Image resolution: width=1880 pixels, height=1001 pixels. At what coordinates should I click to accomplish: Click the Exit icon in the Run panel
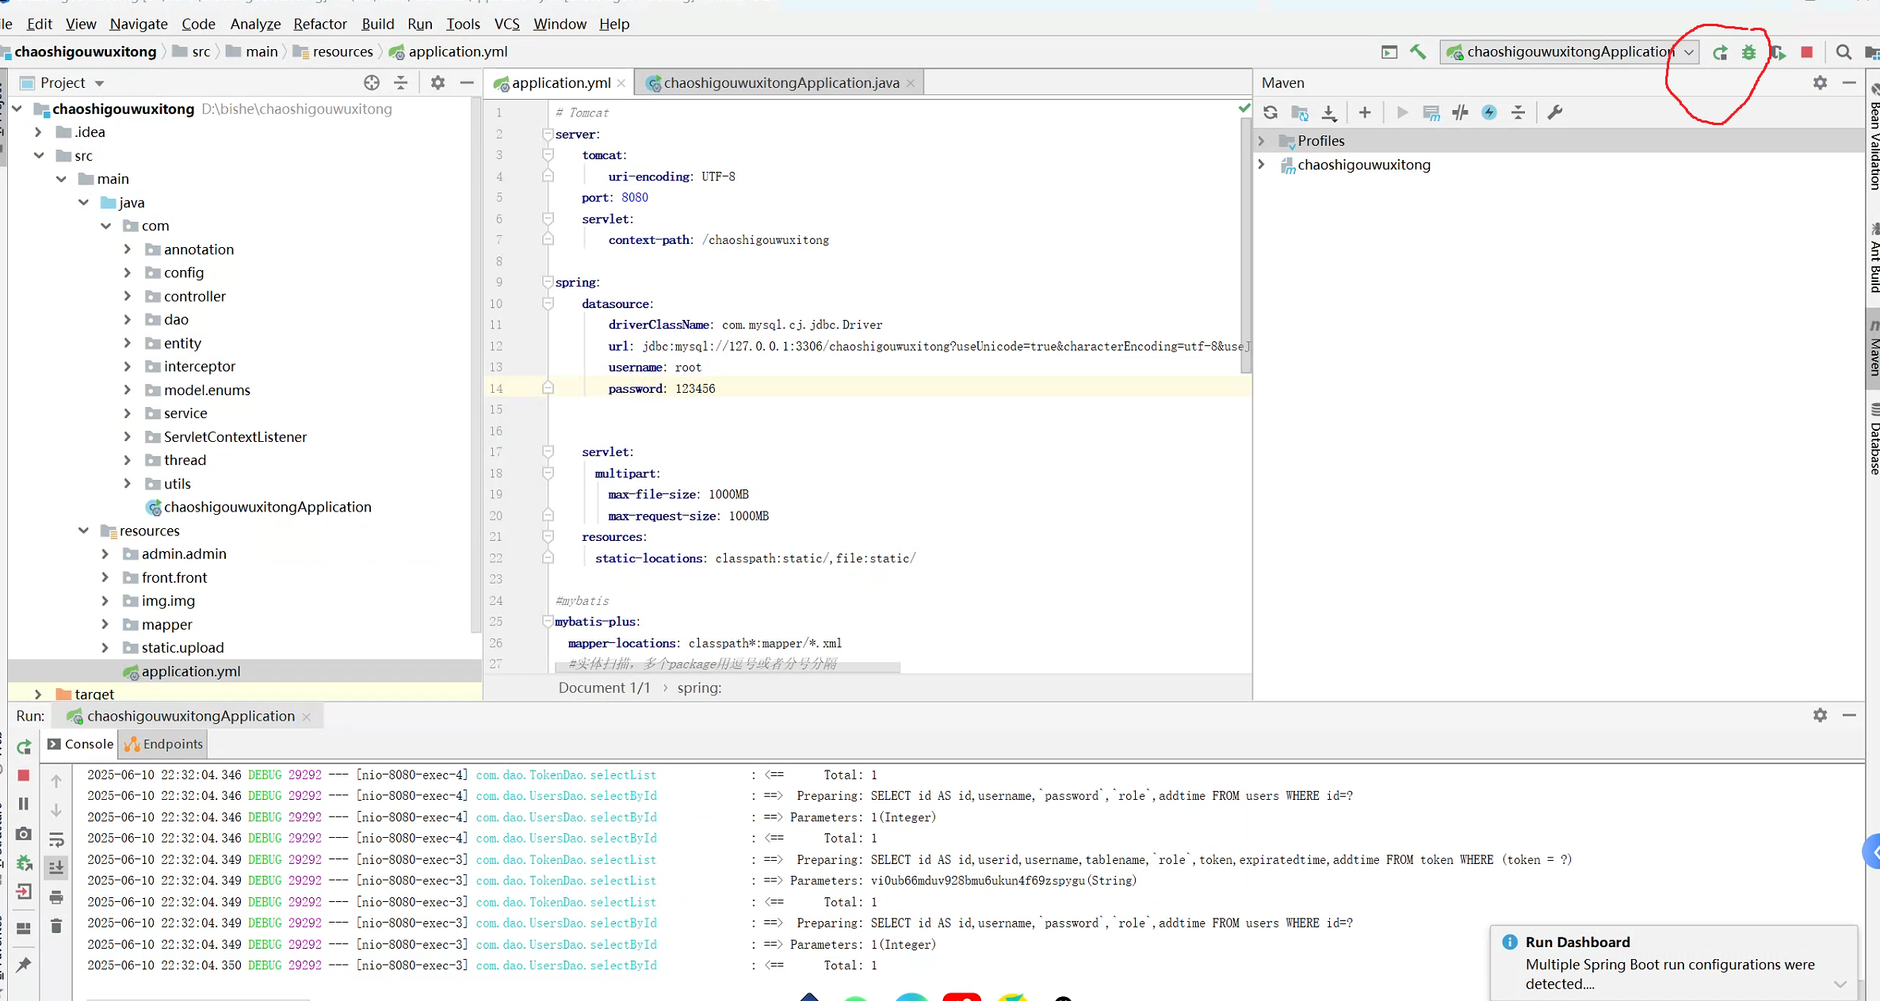pos(24,893)
